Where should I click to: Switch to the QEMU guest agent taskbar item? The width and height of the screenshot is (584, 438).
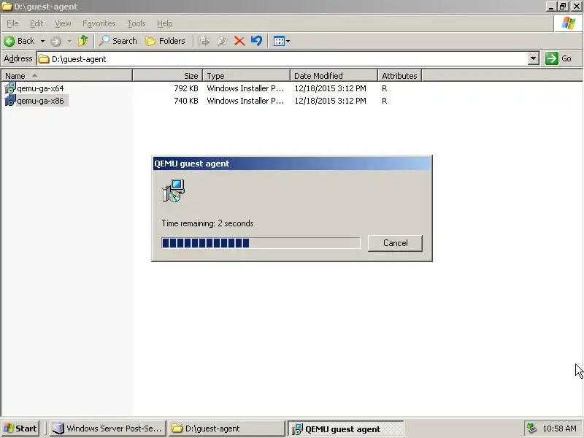point(345,429)
